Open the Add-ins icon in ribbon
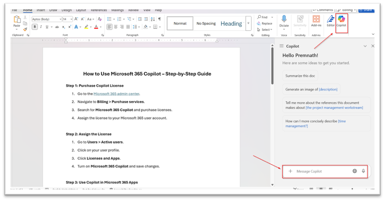Image resolution: width=385 pixels, height=201 pixels. (316, 19)
